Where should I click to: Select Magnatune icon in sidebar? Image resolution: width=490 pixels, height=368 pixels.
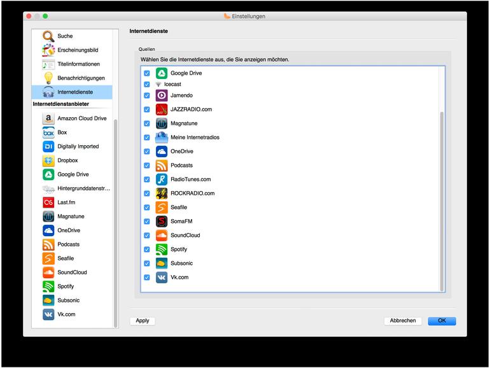48,216
